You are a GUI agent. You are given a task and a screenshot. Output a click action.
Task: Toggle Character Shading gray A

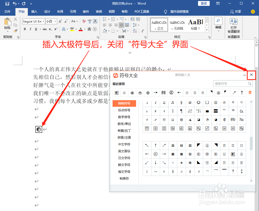pyautogui.click(x=89, y=29)
